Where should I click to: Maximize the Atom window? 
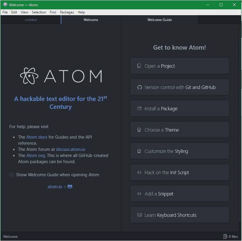[221, 5]
